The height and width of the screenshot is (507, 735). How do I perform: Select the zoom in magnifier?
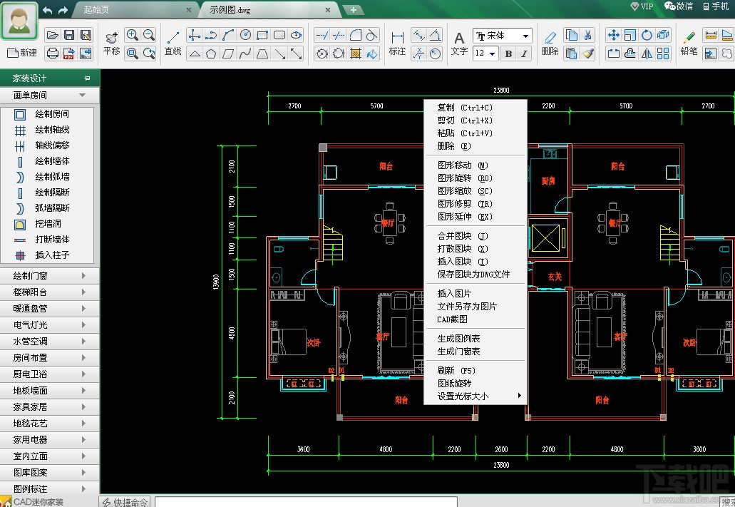pos(132,35)
